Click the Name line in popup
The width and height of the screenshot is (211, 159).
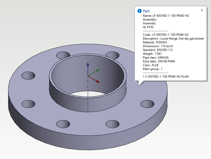[166, 16]
